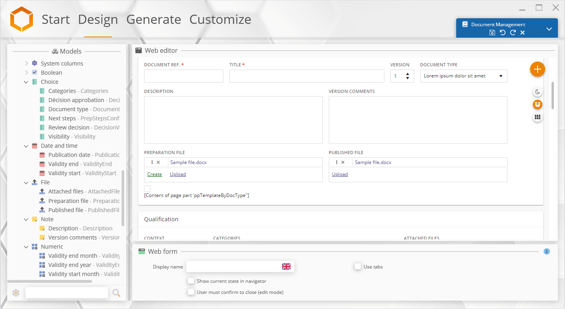
Task: Click the Publication date calendar icon
Action: click(42, 155)
